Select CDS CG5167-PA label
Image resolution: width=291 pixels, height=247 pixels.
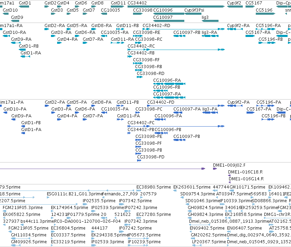(259, 109)
